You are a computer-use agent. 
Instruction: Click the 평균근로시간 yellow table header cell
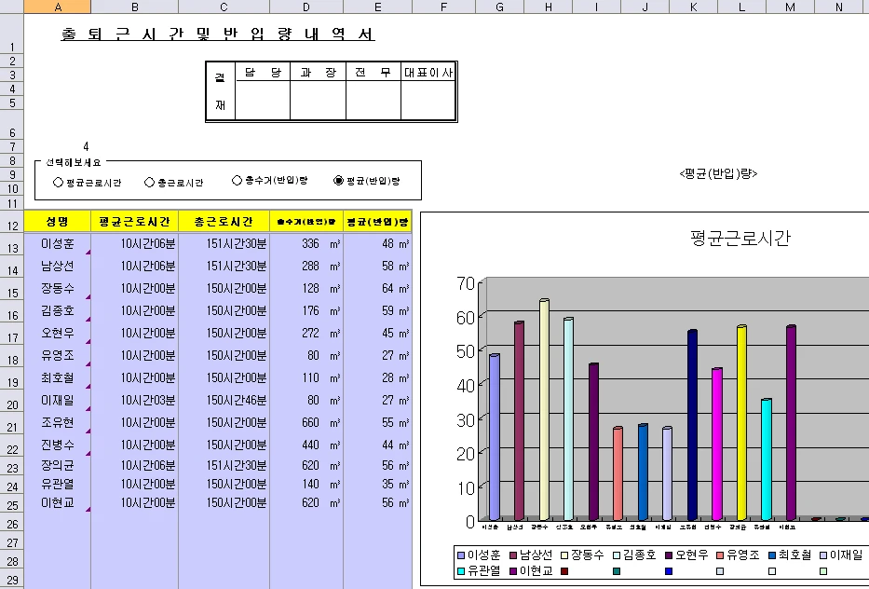(135, 221)
